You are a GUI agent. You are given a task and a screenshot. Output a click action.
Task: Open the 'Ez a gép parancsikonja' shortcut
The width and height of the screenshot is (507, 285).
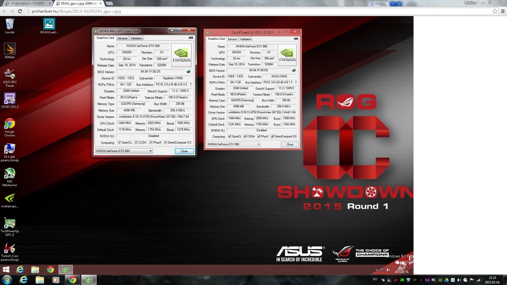[x=10, y=152]
